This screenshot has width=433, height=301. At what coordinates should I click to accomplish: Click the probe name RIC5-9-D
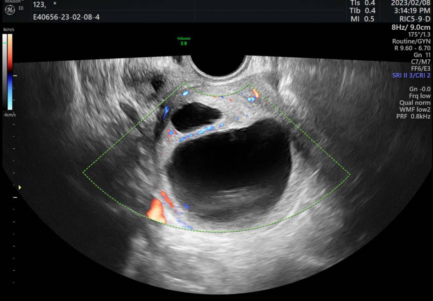(415, 19)
